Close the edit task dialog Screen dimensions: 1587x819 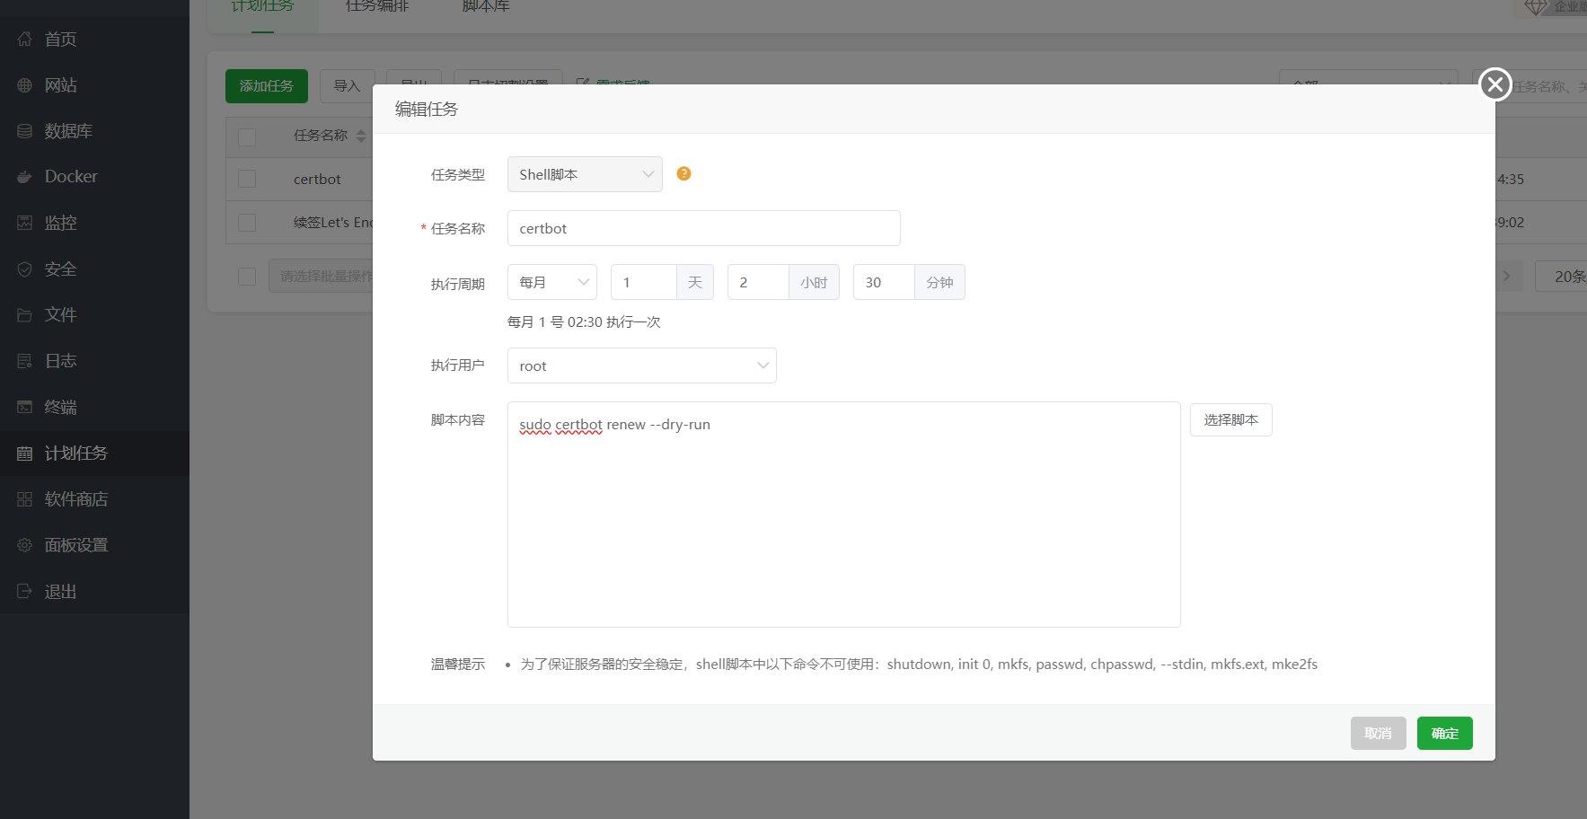pyautogui.click(x=1494, y=84)
